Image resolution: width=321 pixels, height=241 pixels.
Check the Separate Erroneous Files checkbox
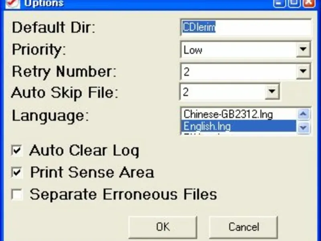[x=17, y=194]
